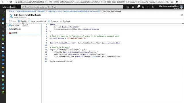The height and width of the screenshot is (103, 184).
Task: Click '-TenantId' on line 13
Action: point(58,52)
